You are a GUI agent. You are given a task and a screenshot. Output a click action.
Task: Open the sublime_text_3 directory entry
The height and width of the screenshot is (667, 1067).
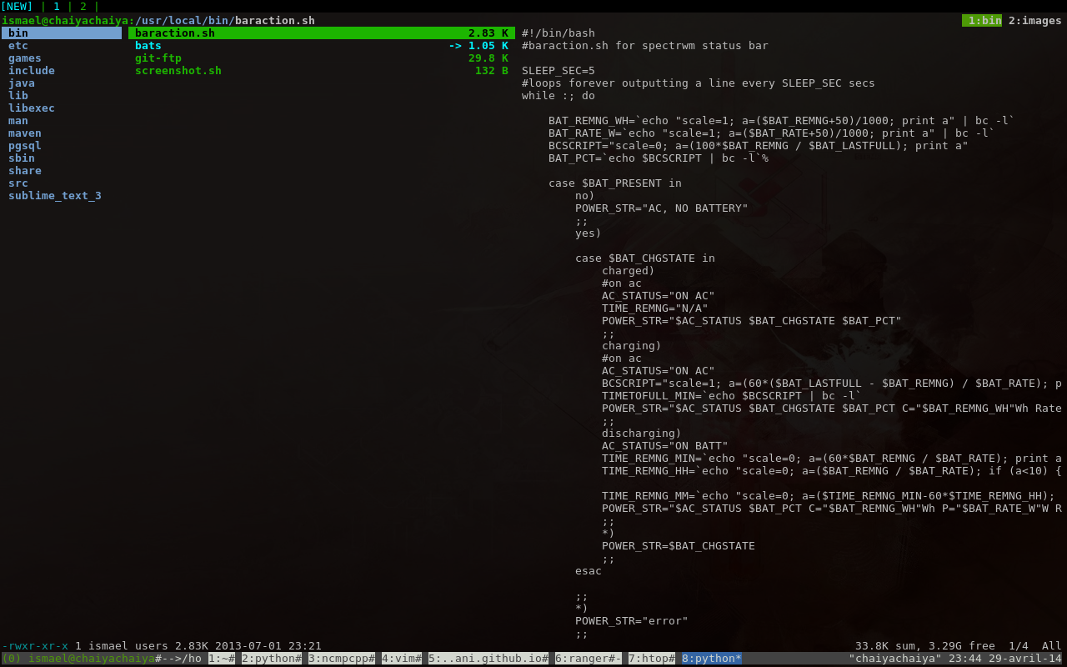tap(55, 196)
